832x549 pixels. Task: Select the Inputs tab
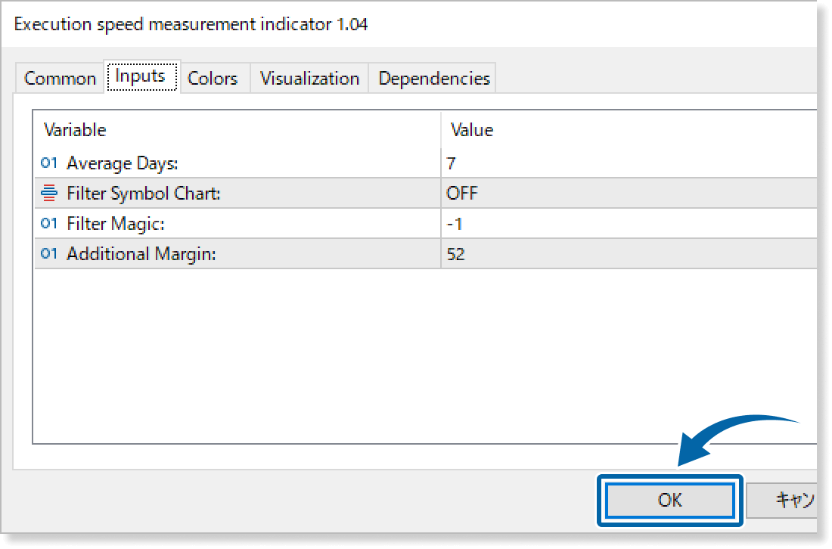(x=141, y=77)
